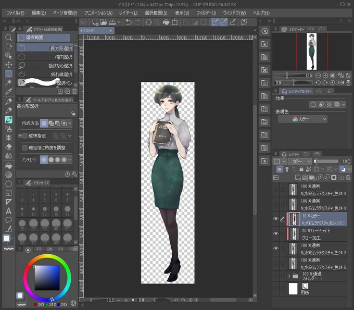
Task: Click the Fill icon in command bar
Action: tap(166, 22)
